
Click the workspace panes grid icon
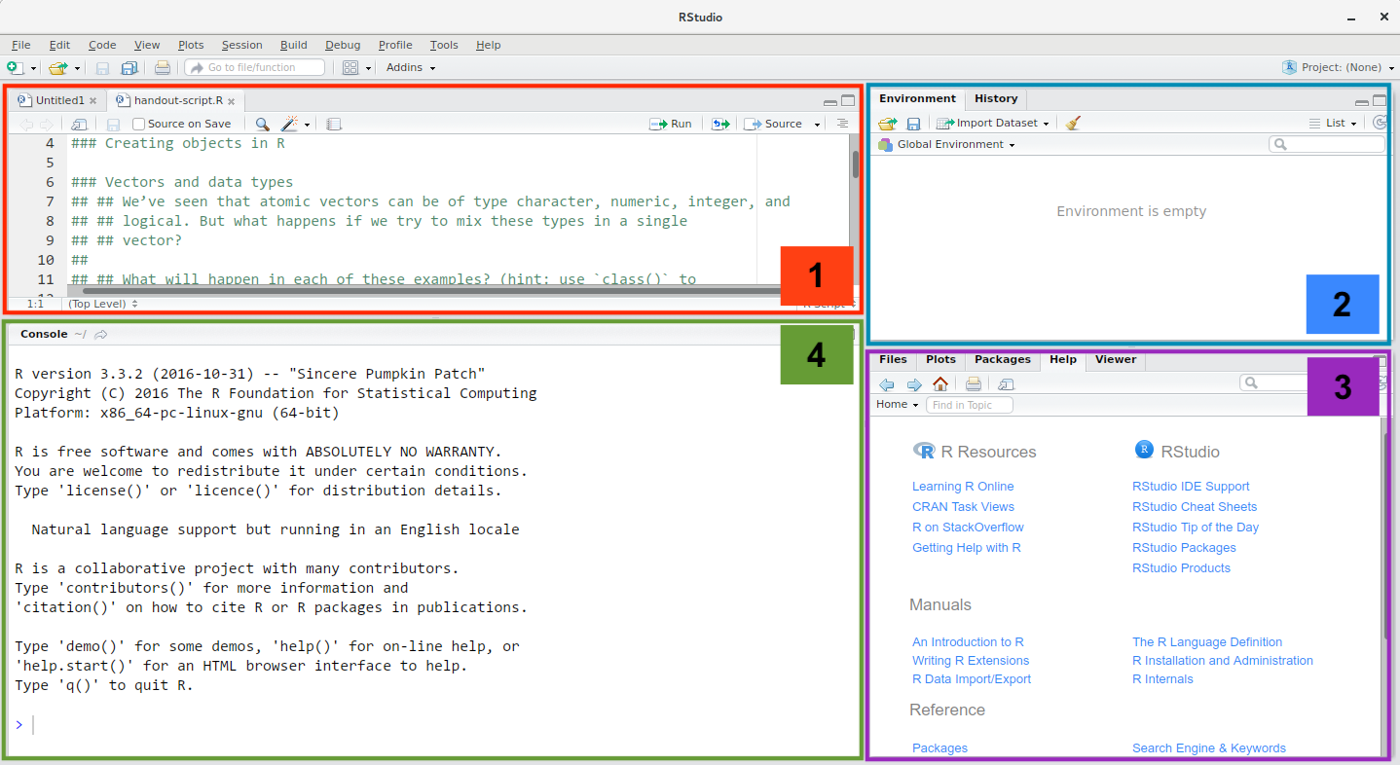tap(350, 67)
